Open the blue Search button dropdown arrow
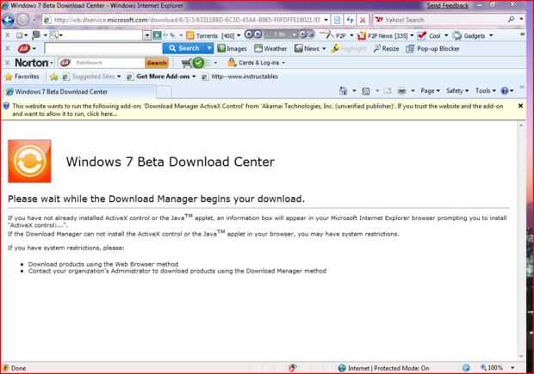534x374 pixels. pos(209,48)
